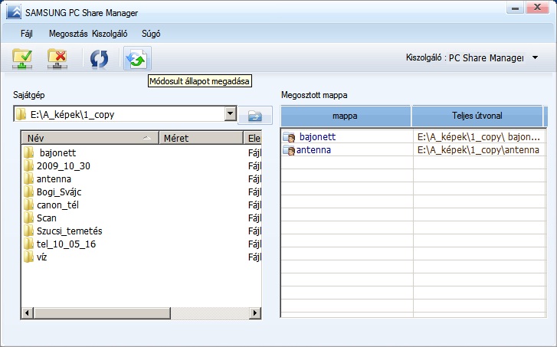Sort by the Név column header

pos(90,138)
